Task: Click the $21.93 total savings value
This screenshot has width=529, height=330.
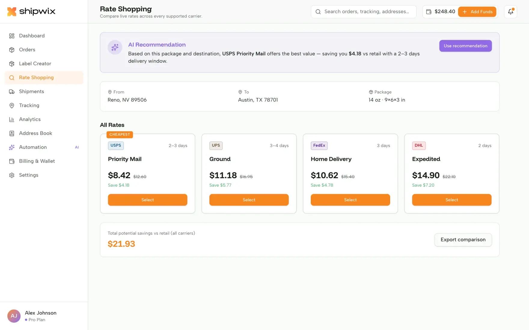Action: click(x=121, y=244)
